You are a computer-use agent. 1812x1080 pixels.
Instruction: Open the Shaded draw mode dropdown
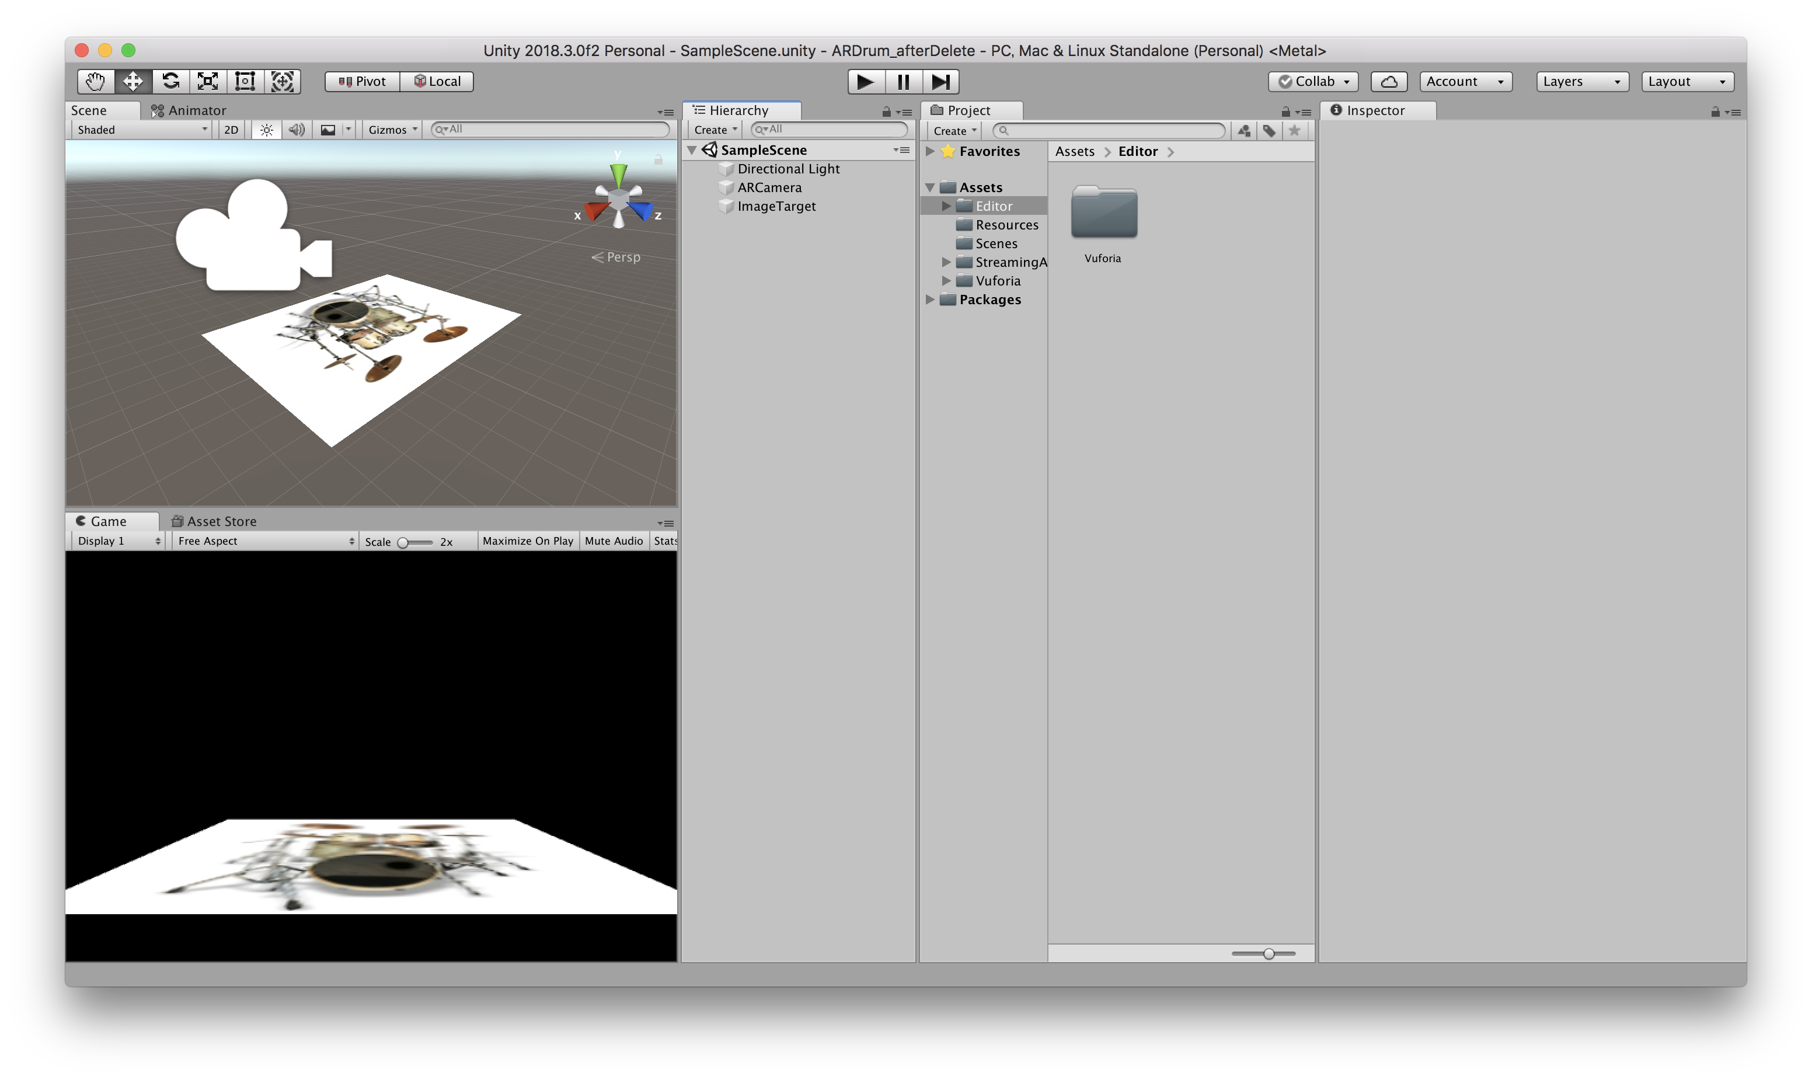(142, 130)
